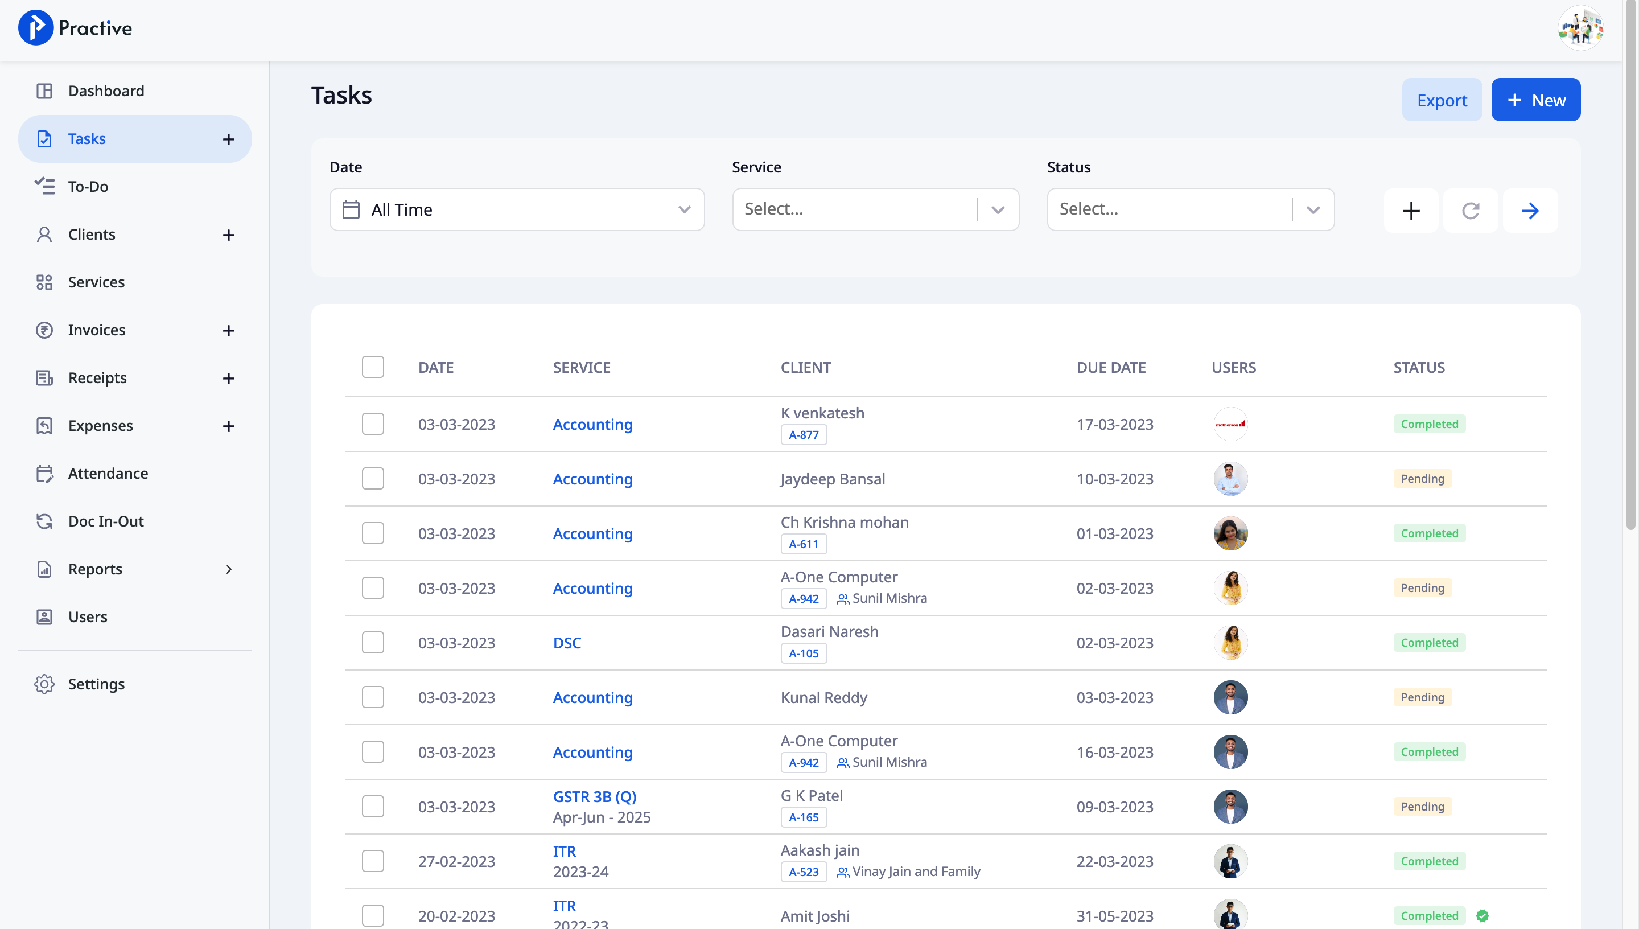This screenshot has width=1639, height=929.
Task: Click the plus icon to add a filter
Action: point(1411,211)
